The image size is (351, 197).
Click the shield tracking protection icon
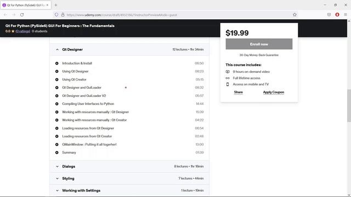pyautogui.click(x=56, y=15)
